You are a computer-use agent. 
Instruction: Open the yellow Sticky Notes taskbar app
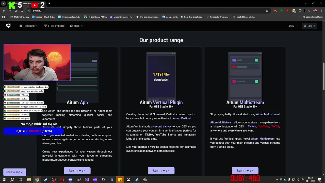tap(120, 179)
